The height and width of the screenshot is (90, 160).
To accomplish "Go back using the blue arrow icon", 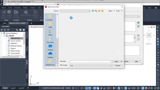I will [x=93, y=11].
